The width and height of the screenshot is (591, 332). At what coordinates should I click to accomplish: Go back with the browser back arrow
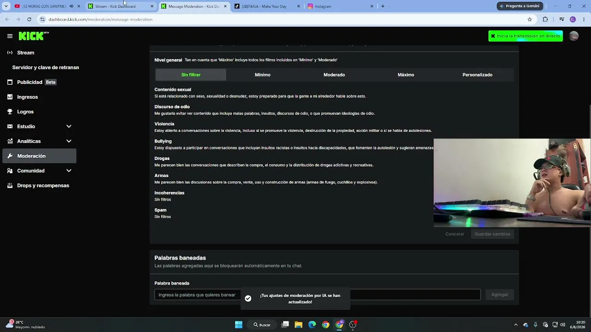(7, 19)
